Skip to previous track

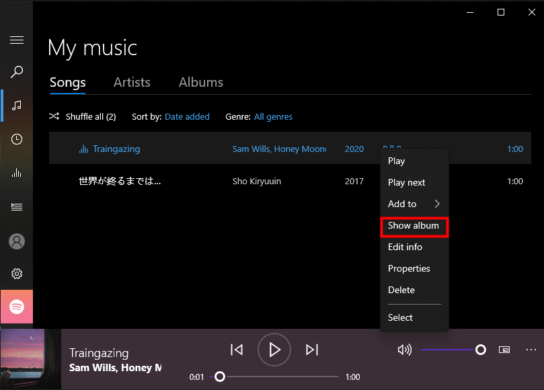[237, 350]
